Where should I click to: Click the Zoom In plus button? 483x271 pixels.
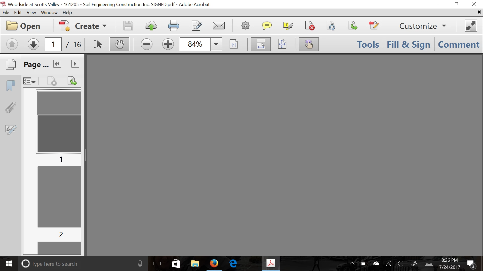coord(168,44)
